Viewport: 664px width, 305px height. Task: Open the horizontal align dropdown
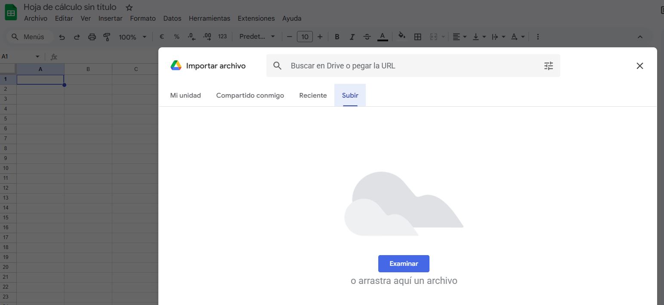(x=460, y=37)
